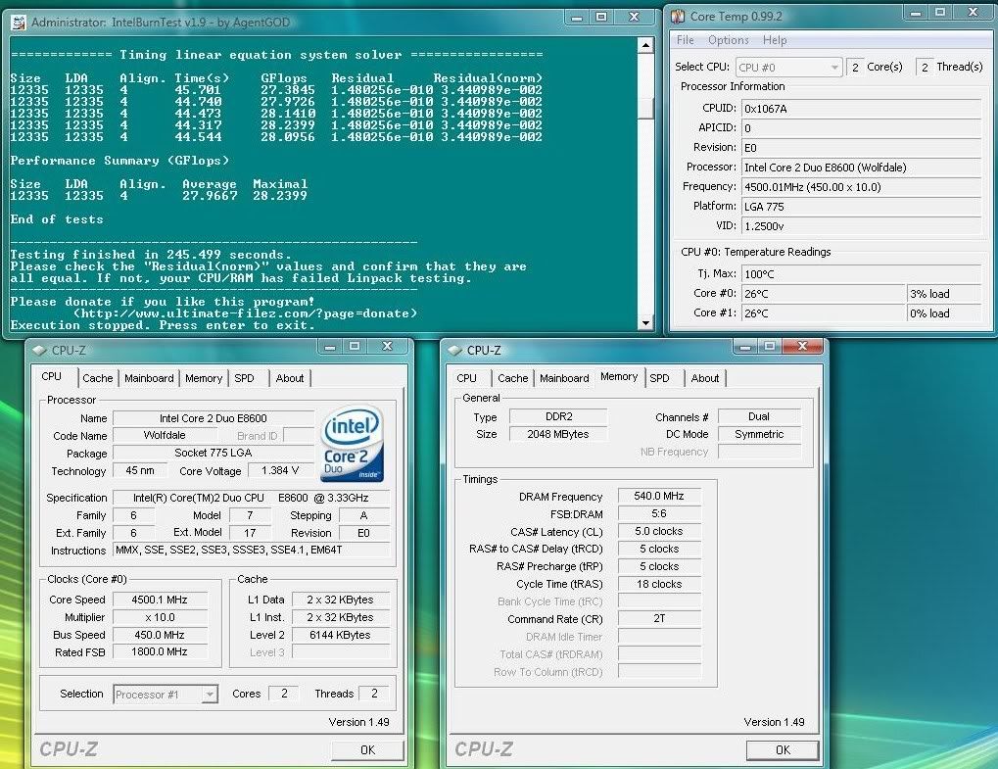This screenshot has height=769, width=998.
Task: Click the Core #0 temperature field
Action: [824, 294]
